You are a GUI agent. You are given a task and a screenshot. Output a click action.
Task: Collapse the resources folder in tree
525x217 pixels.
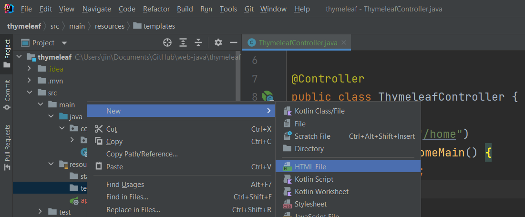click(51, 164)
